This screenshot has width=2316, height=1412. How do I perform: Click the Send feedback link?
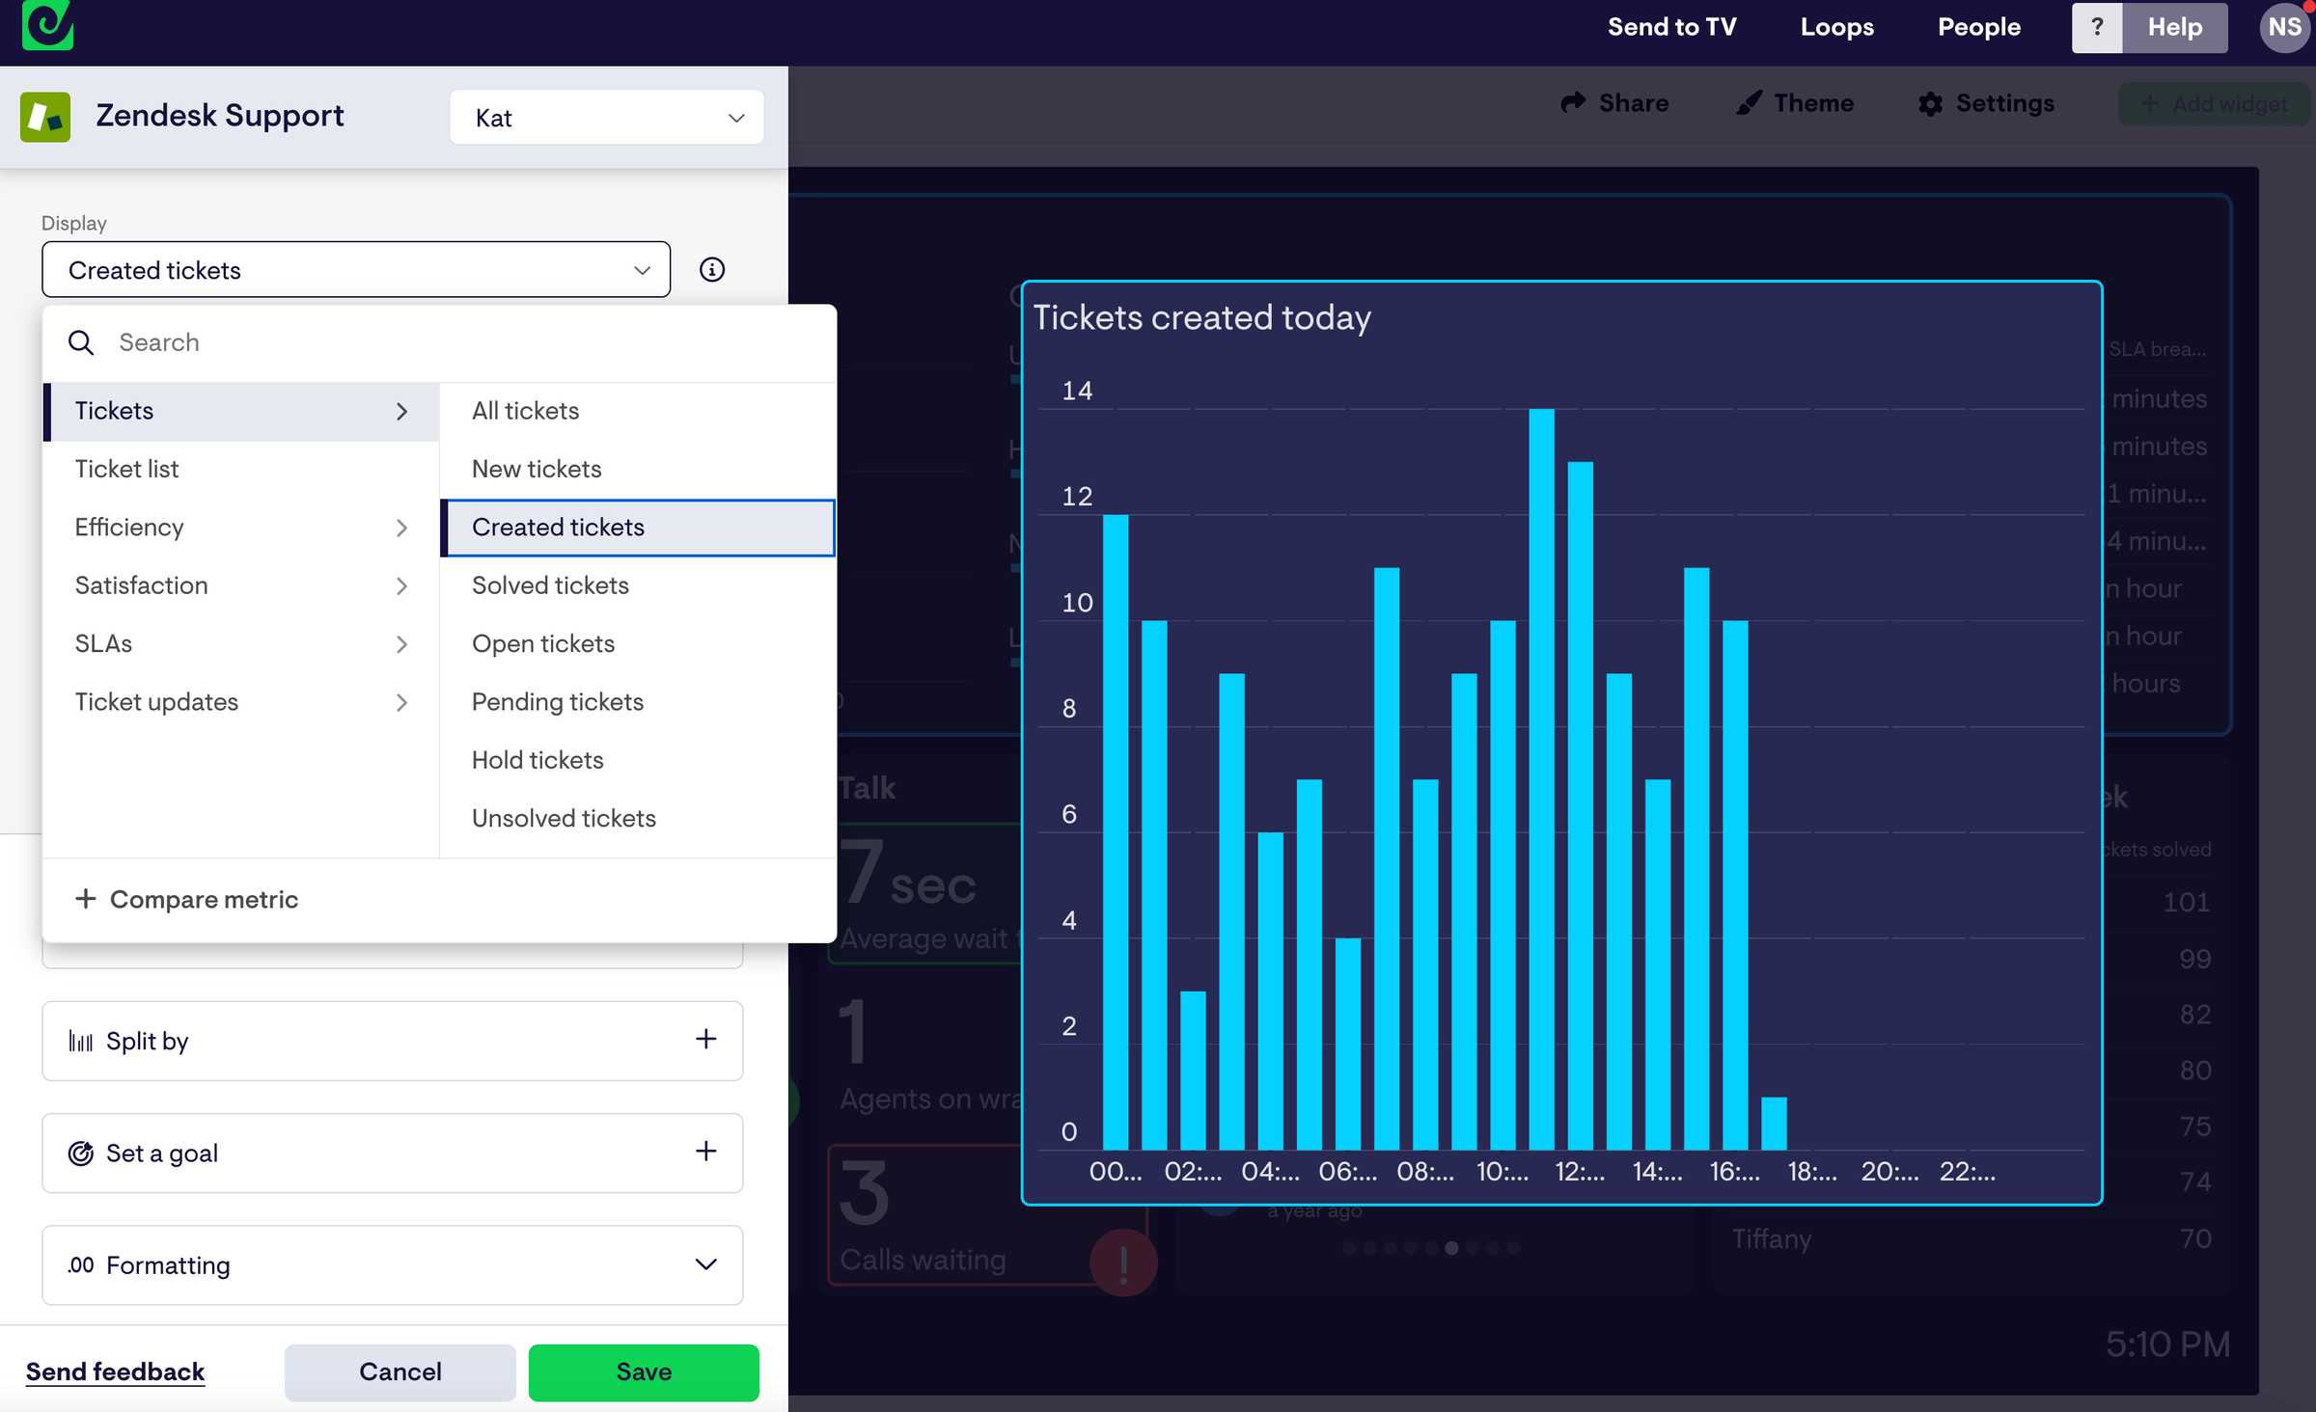pyautogui.click(x=115, y=1371)
